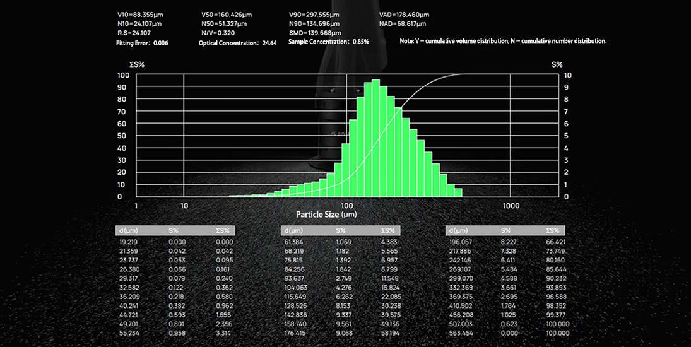The width and height of the screenshot is (691, 347).
Task: Select the d(µm) header in first table
Action: pyautogui.click(x=128, y=231)
